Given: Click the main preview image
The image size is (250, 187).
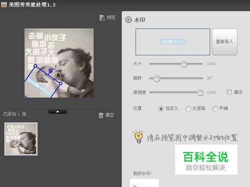Looking at the screenshot, I should point(59,63).
